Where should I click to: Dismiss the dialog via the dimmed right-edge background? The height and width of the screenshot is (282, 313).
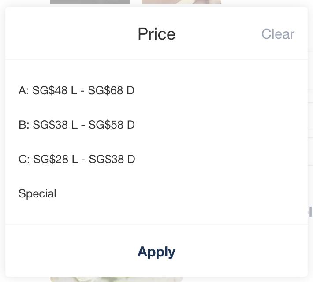(x=310, y=132)
